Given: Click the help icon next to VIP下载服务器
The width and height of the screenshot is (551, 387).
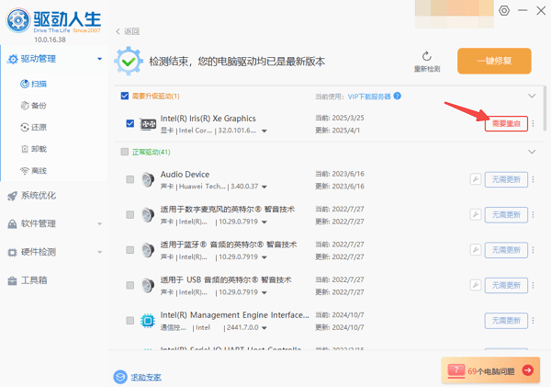Looking at the screenshot, I should [x=399, y=96].
